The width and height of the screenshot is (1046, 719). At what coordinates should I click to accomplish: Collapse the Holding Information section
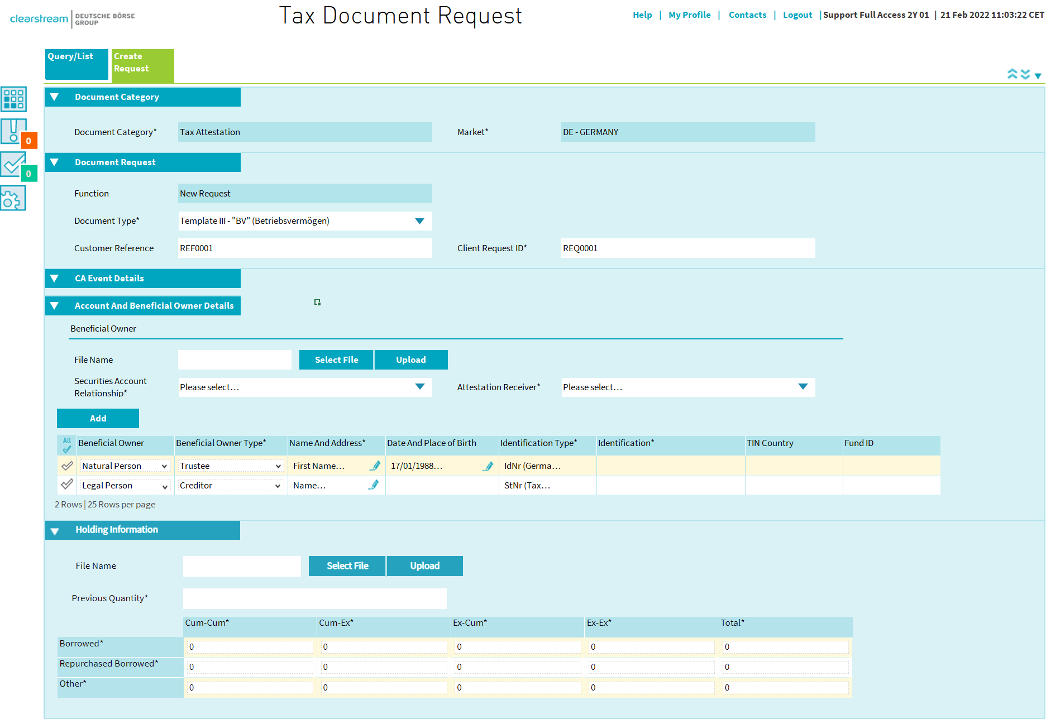click(55, 531)
